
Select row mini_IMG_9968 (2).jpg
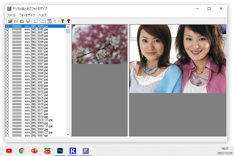36,132
